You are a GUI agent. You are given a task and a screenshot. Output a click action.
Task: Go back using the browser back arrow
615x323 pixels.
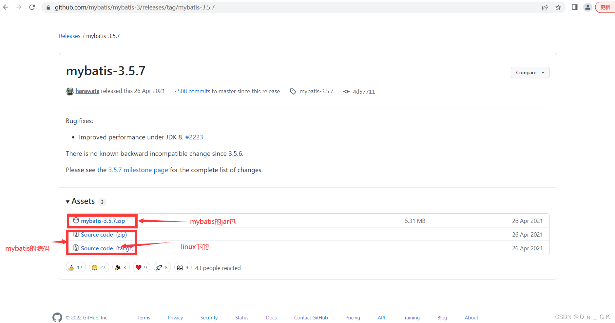[6, 7]
